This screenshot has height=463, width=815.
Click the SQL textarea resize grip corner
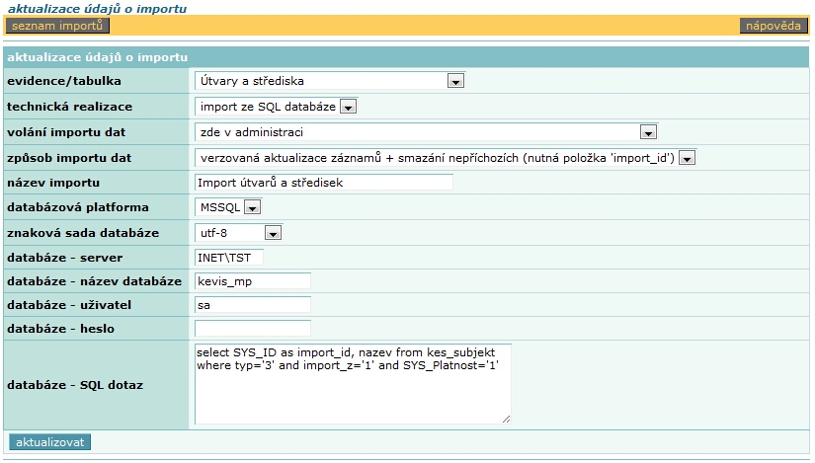(506, 419)
